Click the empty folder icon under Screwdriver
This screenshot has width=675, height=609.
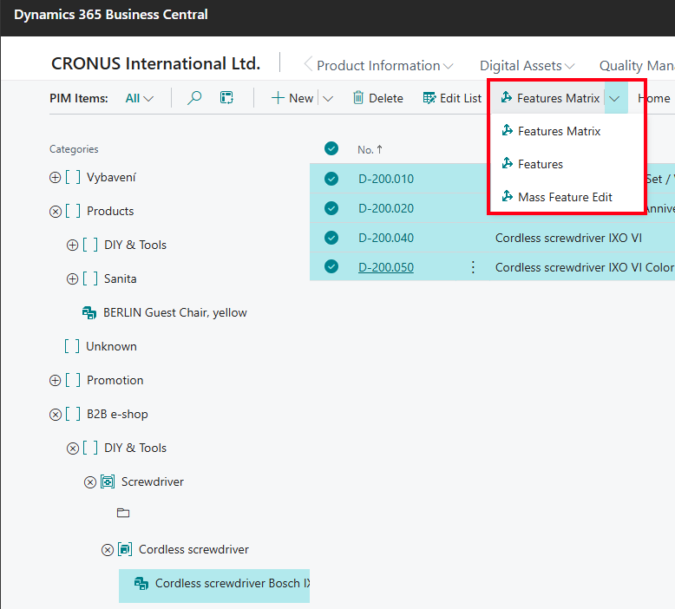pos(123,513)
